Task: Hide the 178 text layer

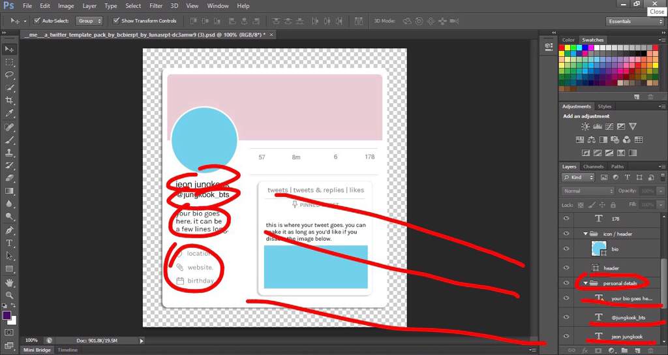Action: pos(566,218)
